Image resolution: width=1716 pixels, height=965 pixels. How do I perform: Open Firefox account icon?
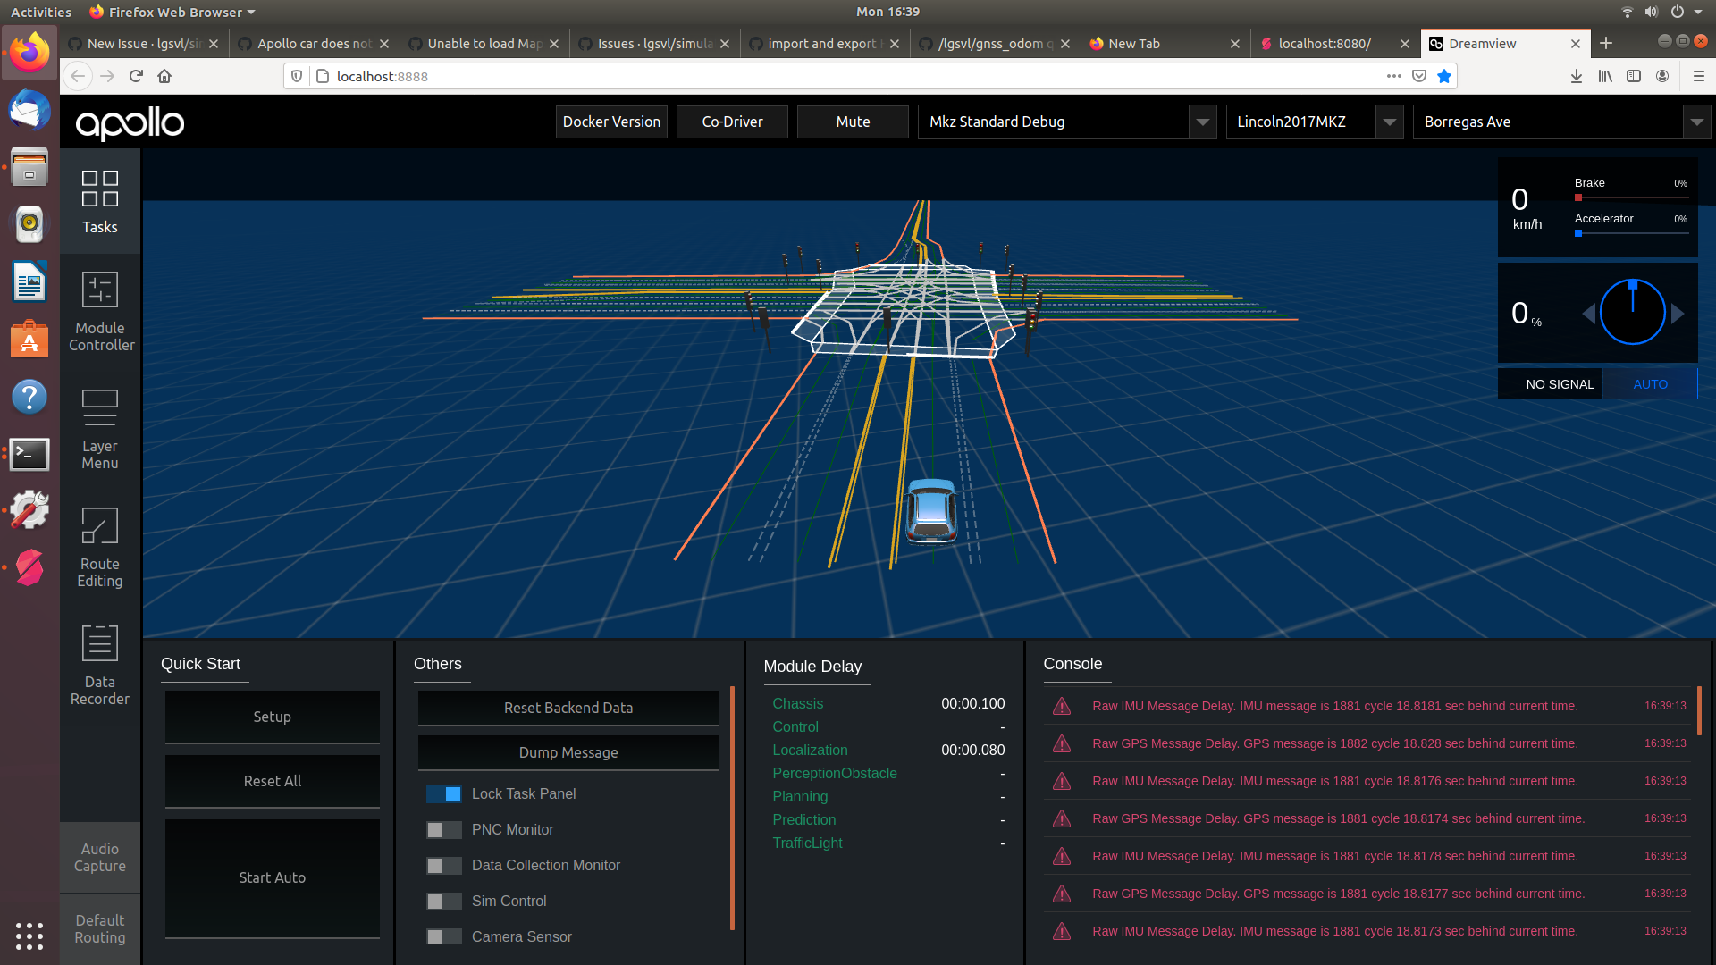point(1662,76)
